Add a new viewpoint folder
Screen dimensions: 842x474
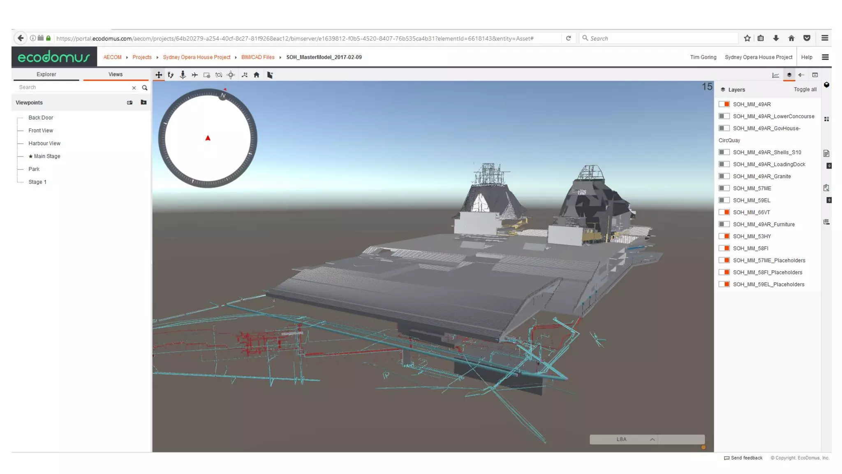(143, 102)
